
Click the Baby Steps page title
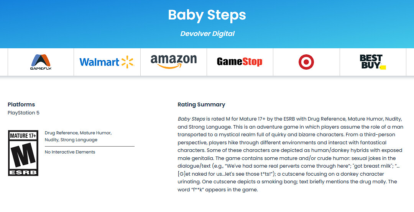coord(207,15)
